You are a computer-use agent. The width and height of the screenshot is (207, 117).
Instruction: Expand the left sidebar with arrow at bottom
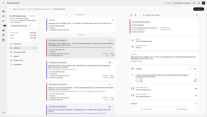(x=4, y=112)
